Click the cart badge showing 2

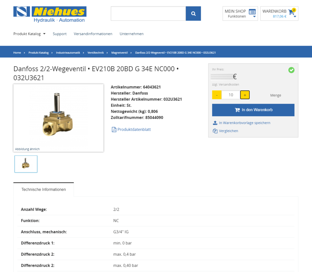tap(294, 10)
